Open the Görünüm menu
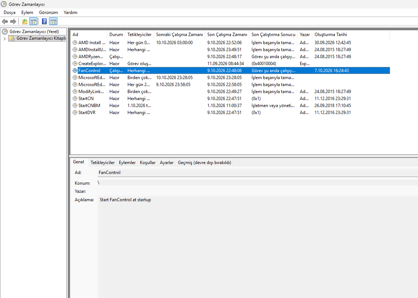Image resolution: width=418 pixels, height=298 pixels. [48, 13]
